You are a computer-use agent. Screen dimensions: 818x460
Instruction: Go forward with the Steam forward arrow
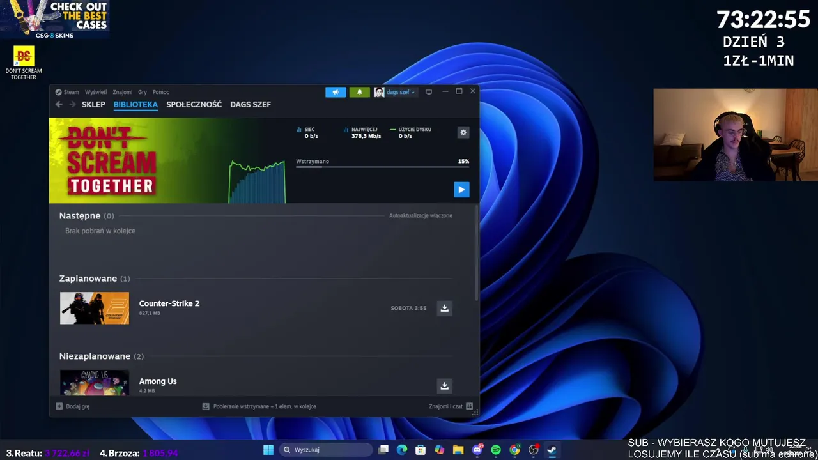pos(72,104)
